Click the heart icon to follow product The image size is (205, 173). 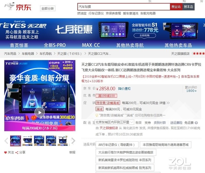[x=5, y=152]
